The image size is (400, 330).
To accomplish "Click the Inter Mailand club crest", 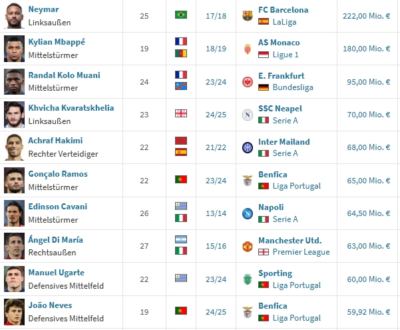I will (248, 147).
